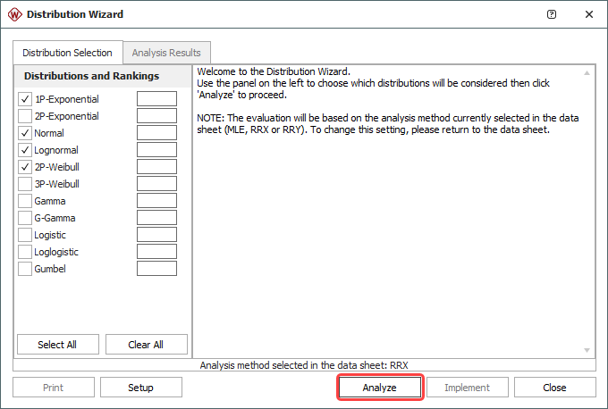Enable the 3P-Weibull distribution
The image size is (608, 409).
pyautogui.click(x=25, y=184)
